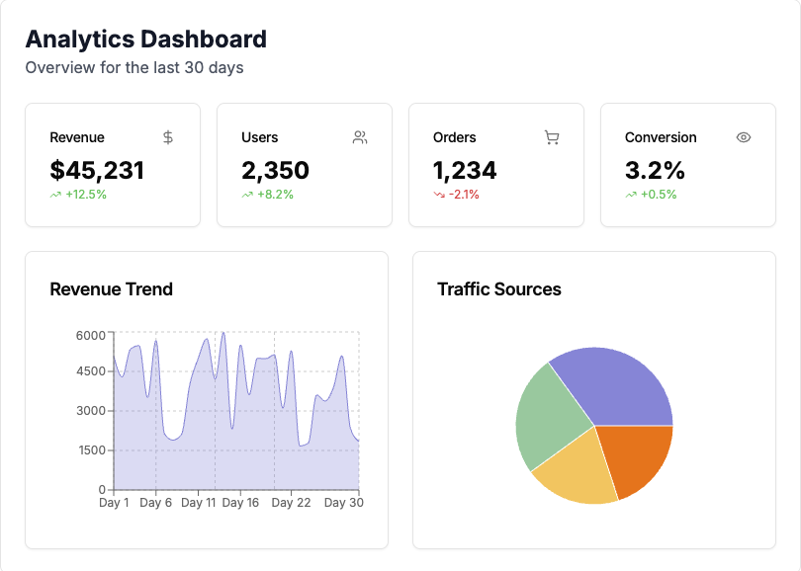Open the Users summary card
801x571 pixels.
(x=305, y=164)
